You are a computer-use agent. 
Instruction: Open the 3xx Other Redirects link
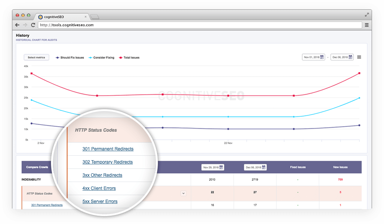click(102, 175)
